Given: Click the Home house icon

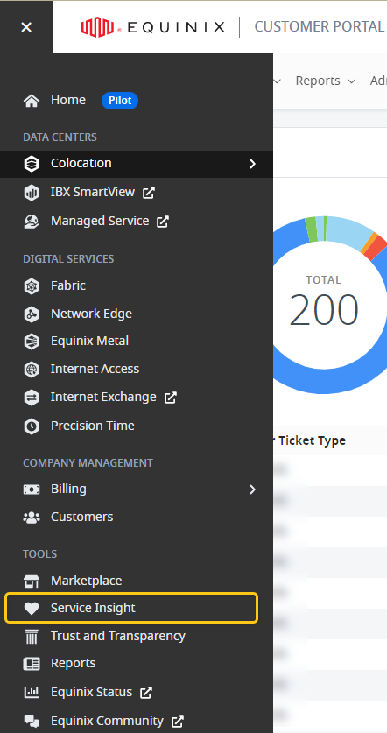Looking at the screenshot, I should click(32, 101).
